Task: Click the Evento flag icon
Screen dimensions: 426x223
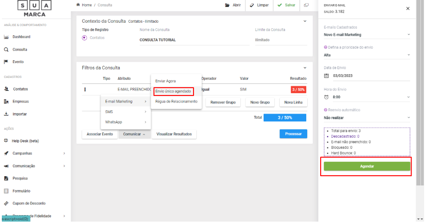Action: tap(6, 62)
